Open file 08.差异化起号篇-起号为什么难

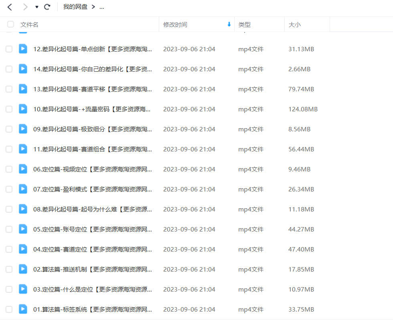coord(93,209)
